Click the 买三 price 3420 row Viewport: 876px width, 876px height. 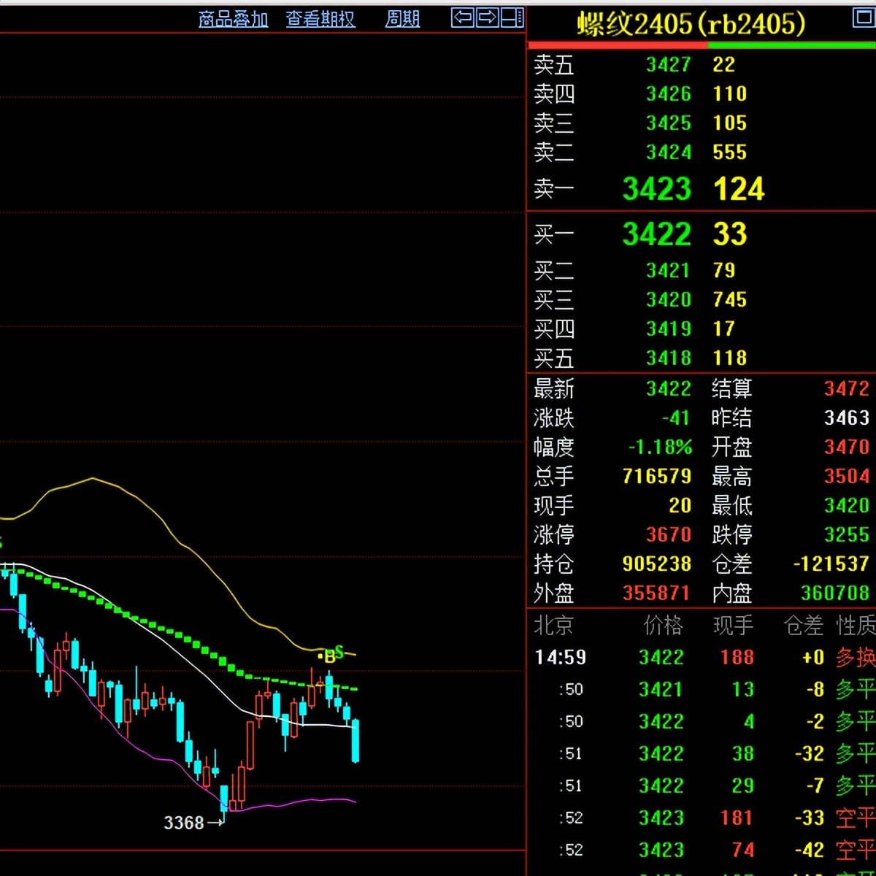(668, 299)
